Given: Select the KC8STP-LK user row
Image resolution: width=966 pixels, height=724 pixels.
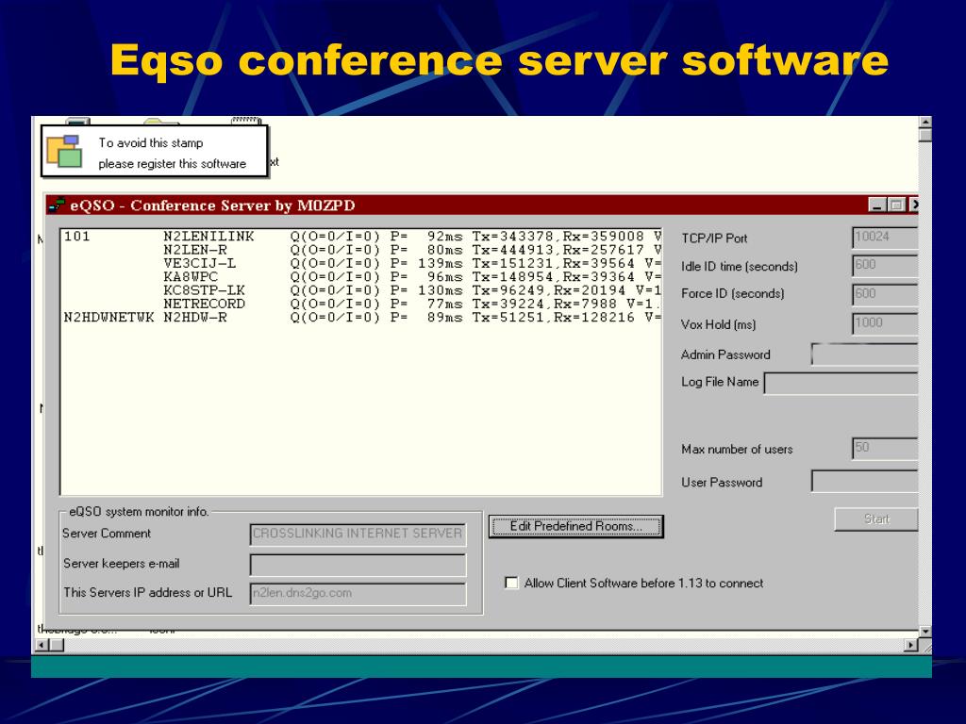Looking at the screenshot, I should (362, 290).
